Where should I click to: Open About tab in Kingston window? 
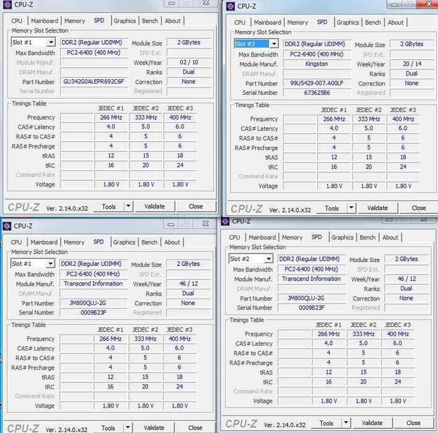tap(395, 23)
